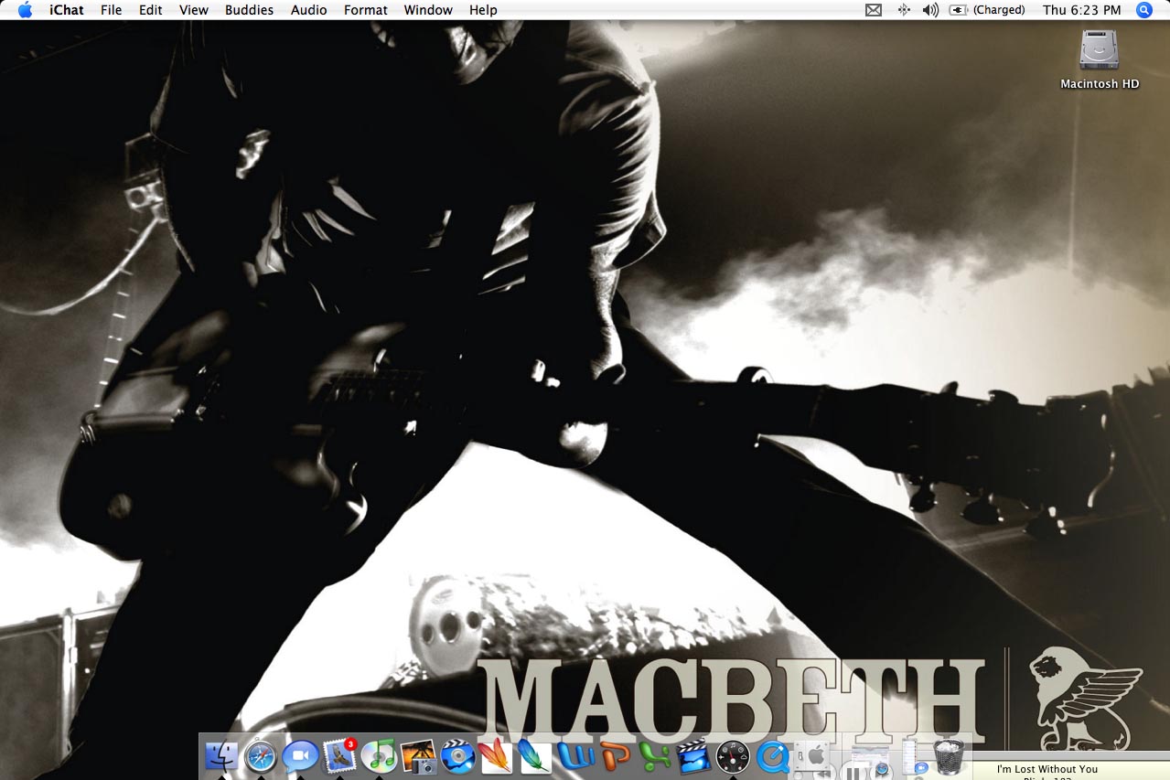Open Spotlight search in menu bar
1170x780 pixels.
(1143, 10)
